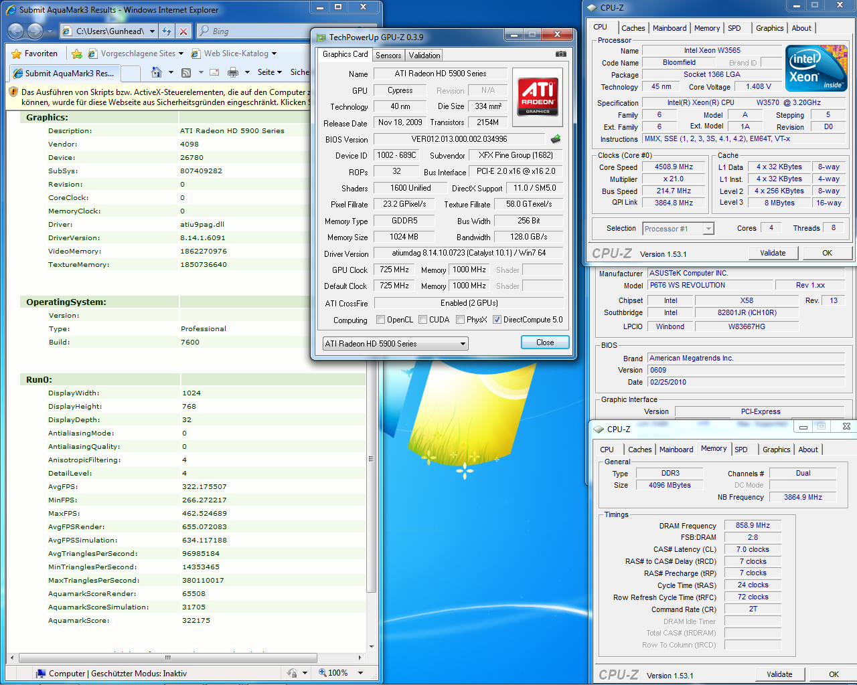Screen dimensions: 857x685
Task: Open the SPD tab in top CPU-Z window
Action: (734, 28)
